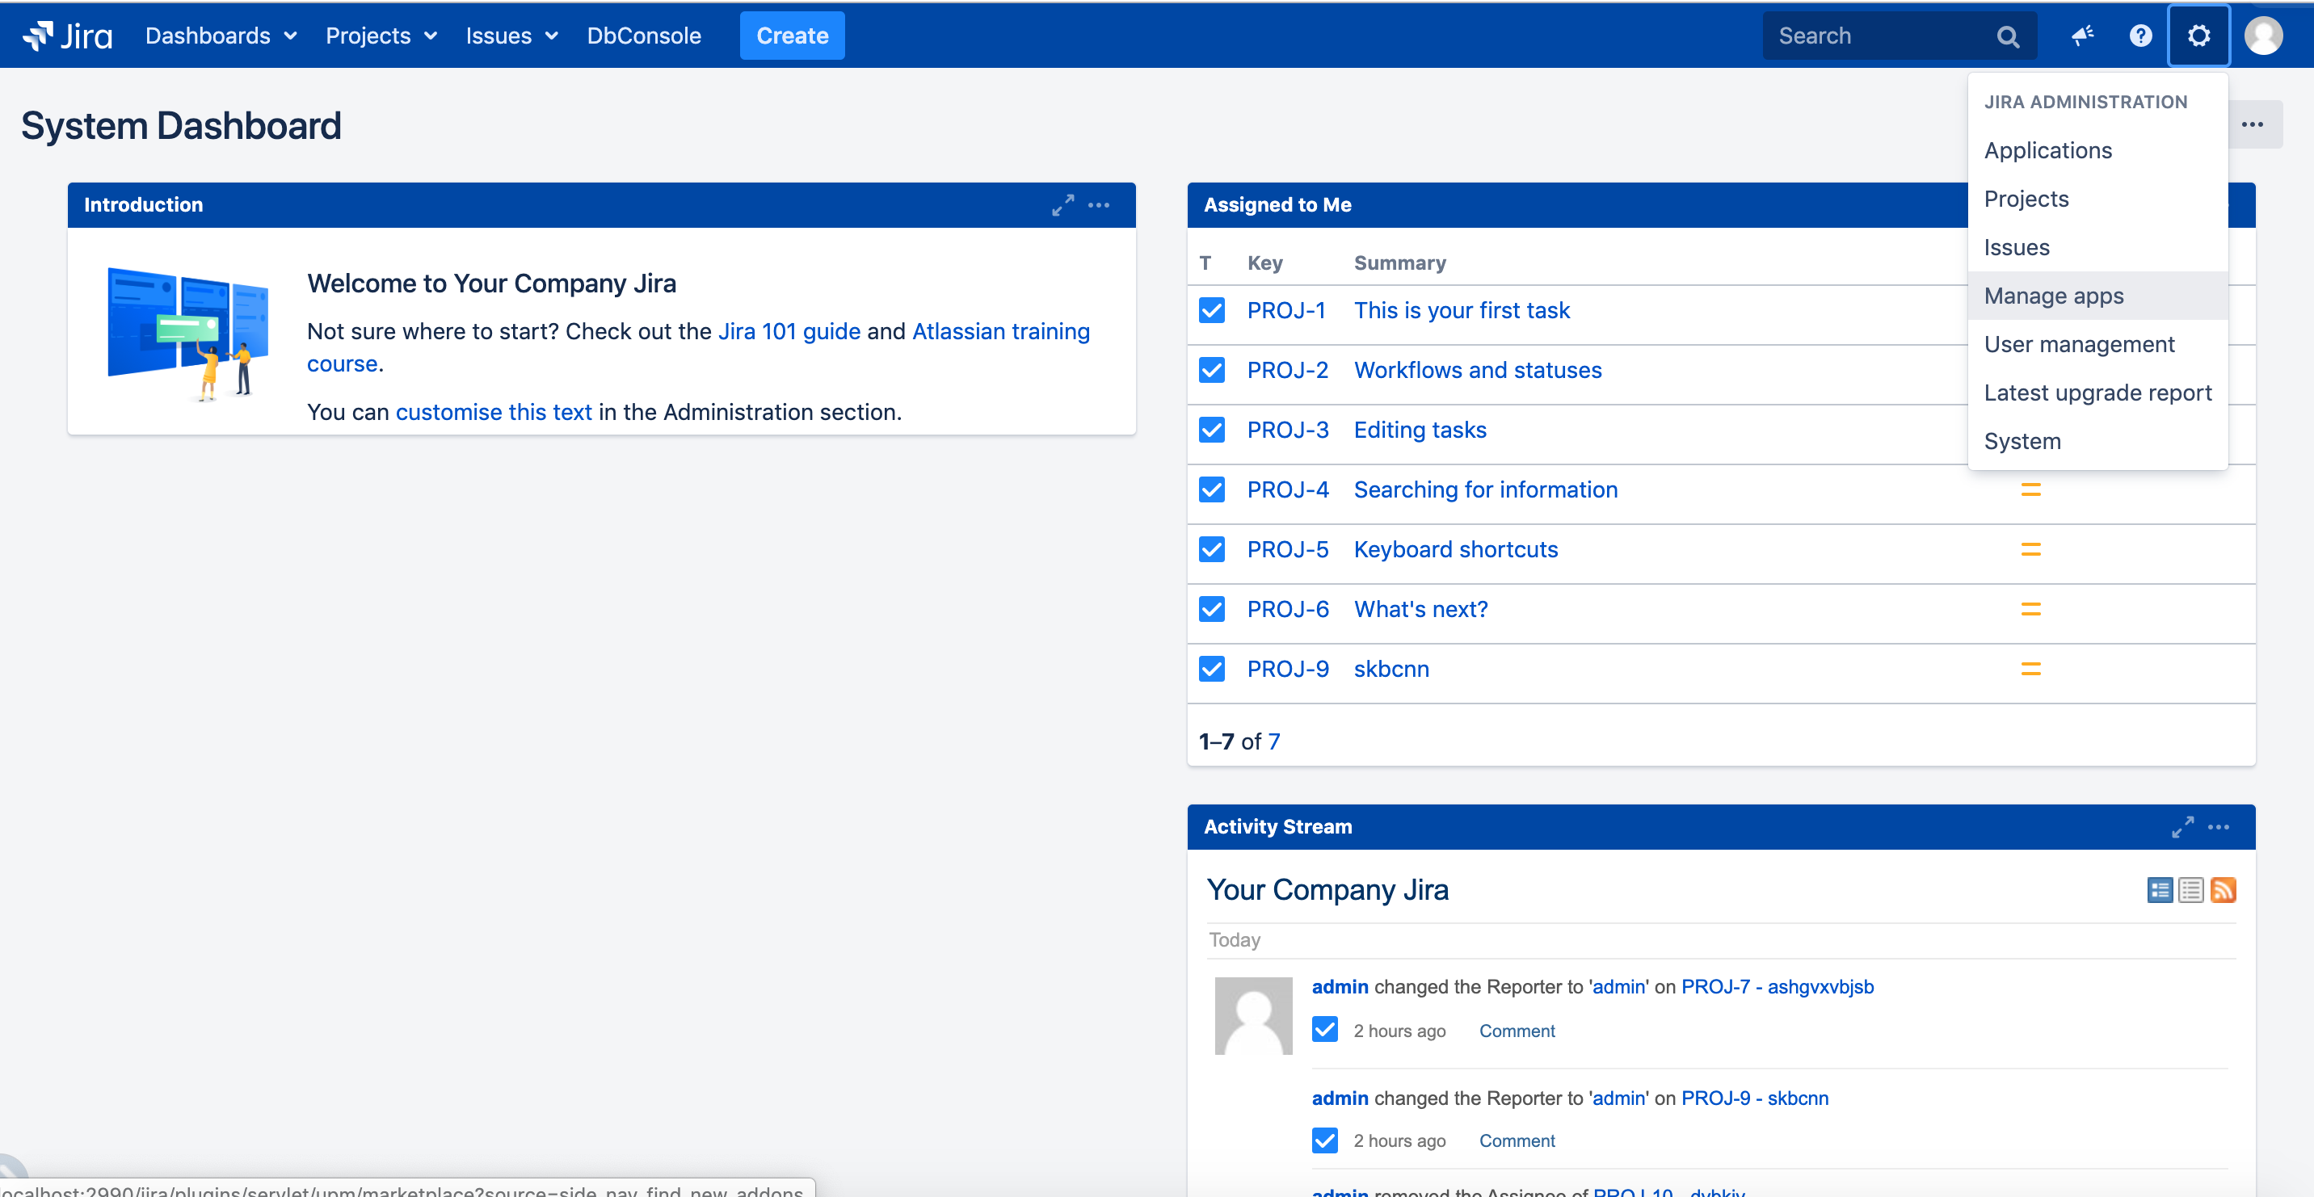Maximize the Activity Stream gadget
The width and height of the screenshot is (2314, 1197).
[2182, 827]
